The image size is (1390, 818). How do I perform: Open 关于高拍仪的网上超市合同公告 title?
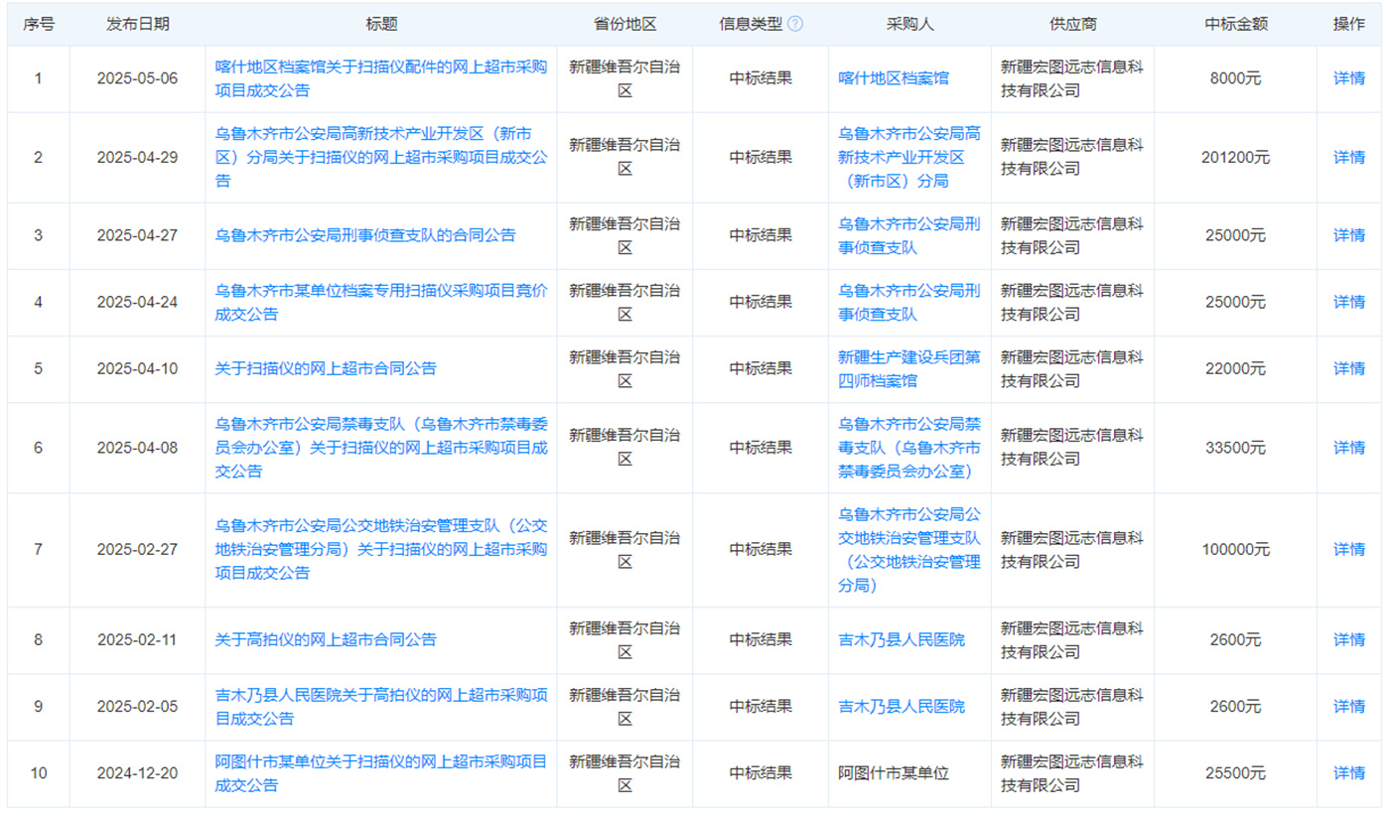326,639
